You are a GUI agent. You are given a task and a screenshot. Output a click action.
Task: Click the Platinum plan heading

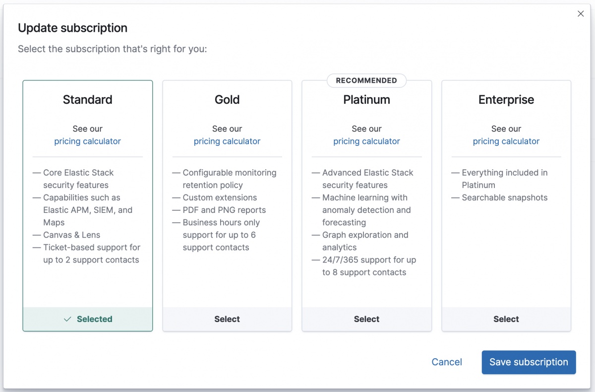366,100
